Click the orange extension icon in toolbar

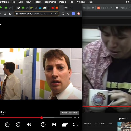click(79, 14)
